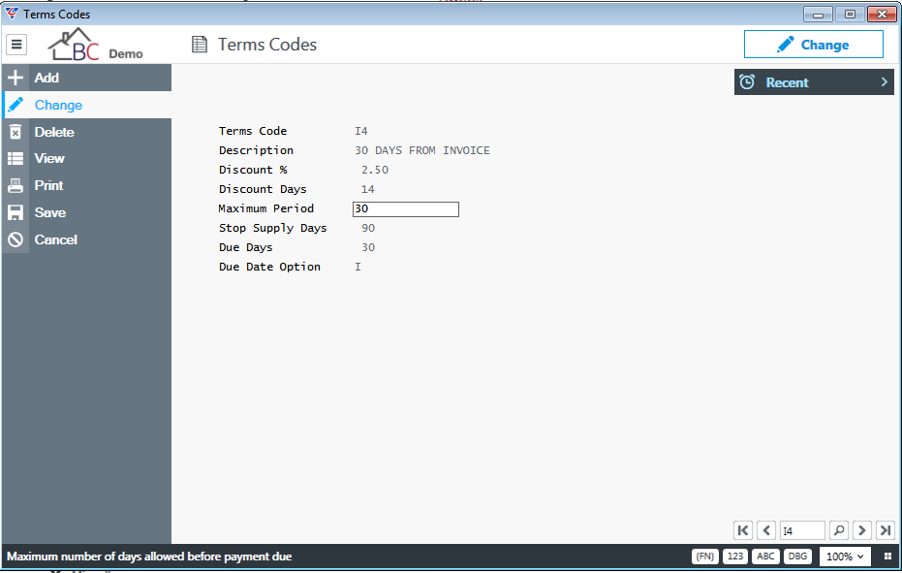Select Save in the sidebar
Screen dimensions: 902x573
point(86,212)
